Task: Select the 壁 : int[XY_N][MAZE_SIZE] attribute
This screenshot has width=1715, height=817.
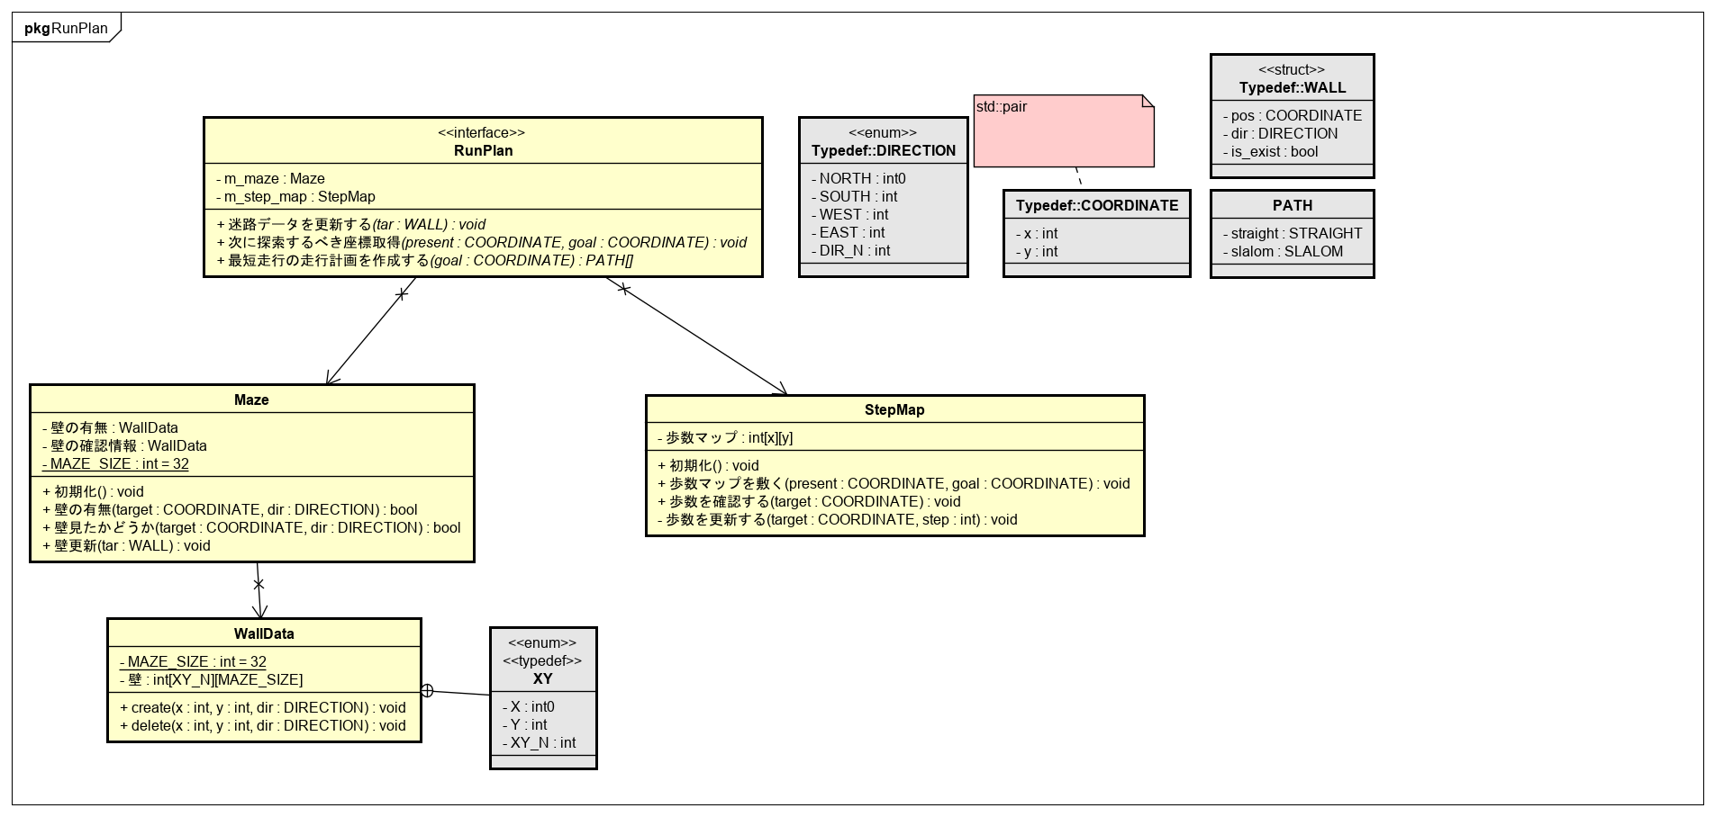Action: click(211, 679)
